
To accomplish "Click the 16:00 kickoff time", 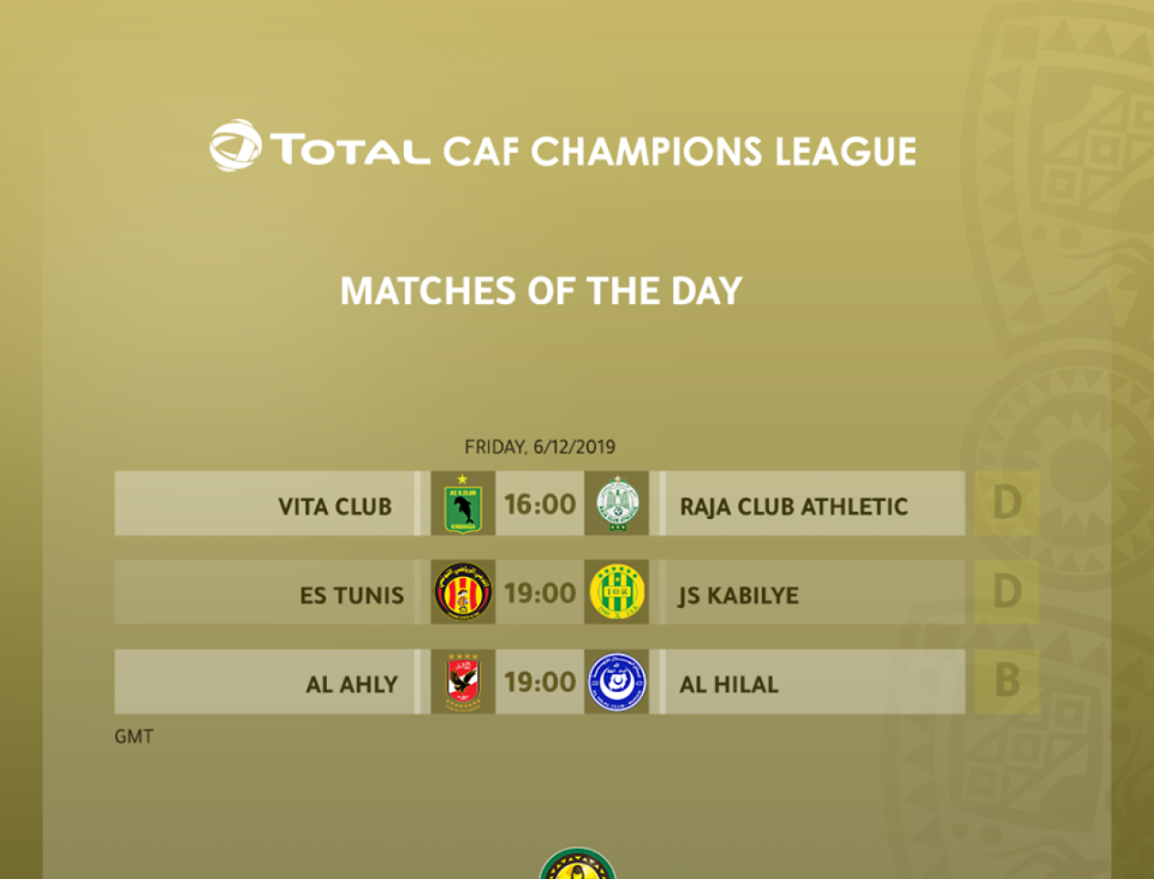I will point(539,504).
